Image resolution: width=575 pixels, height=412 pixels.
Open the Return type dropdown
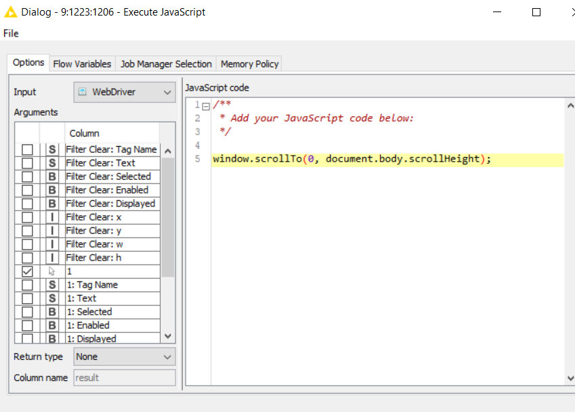124,357
